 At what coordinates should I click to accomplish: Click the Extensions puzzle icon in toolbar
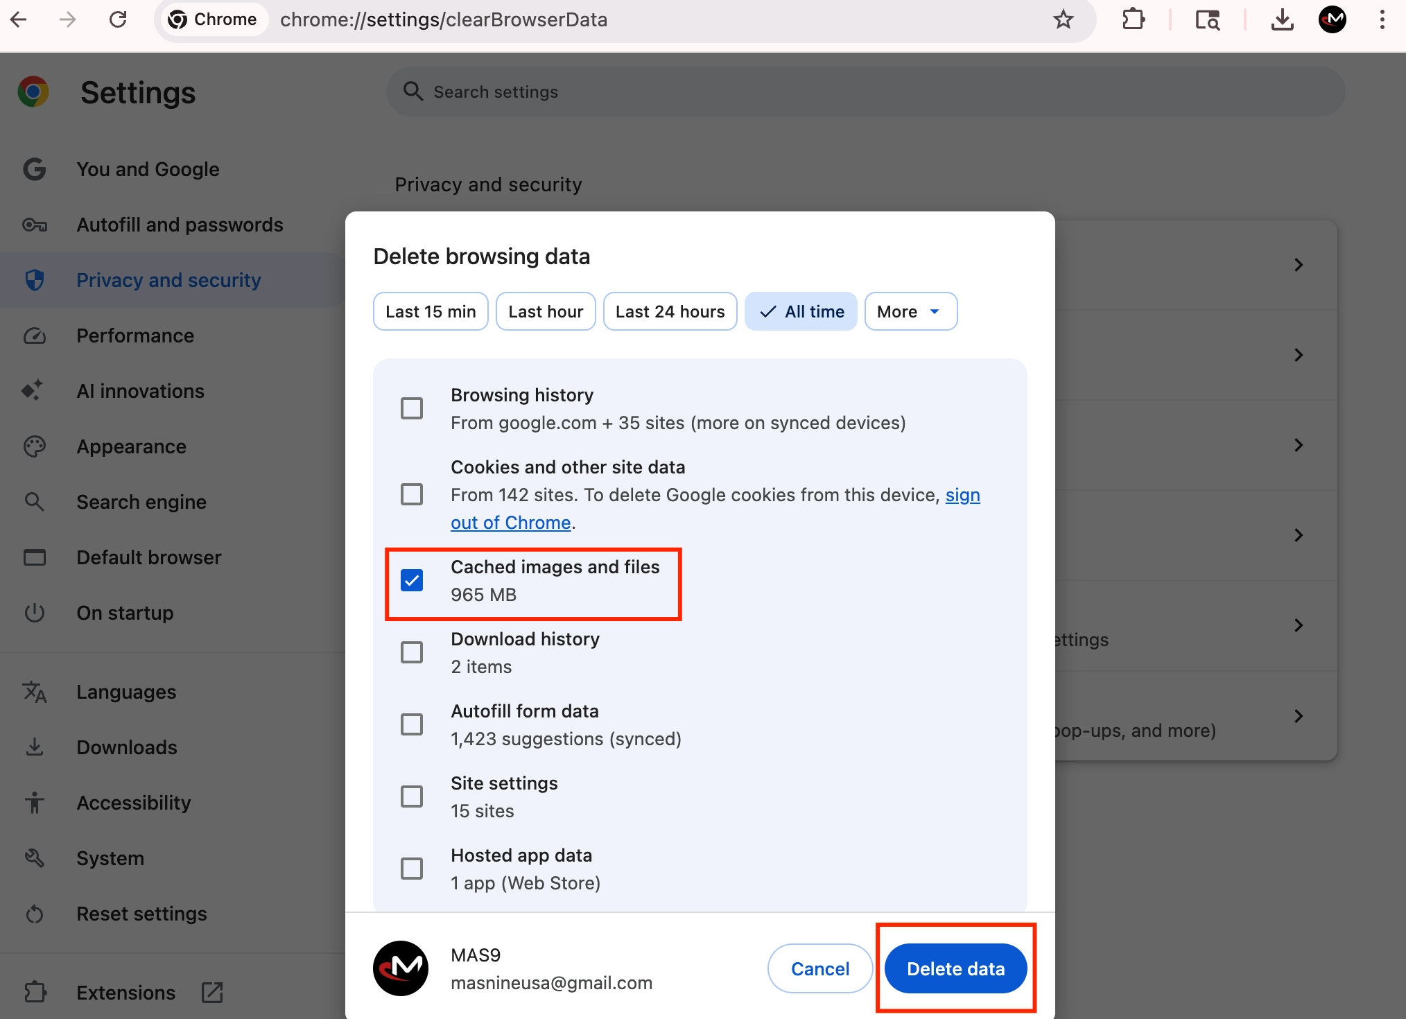click(x=1133, y=19)
